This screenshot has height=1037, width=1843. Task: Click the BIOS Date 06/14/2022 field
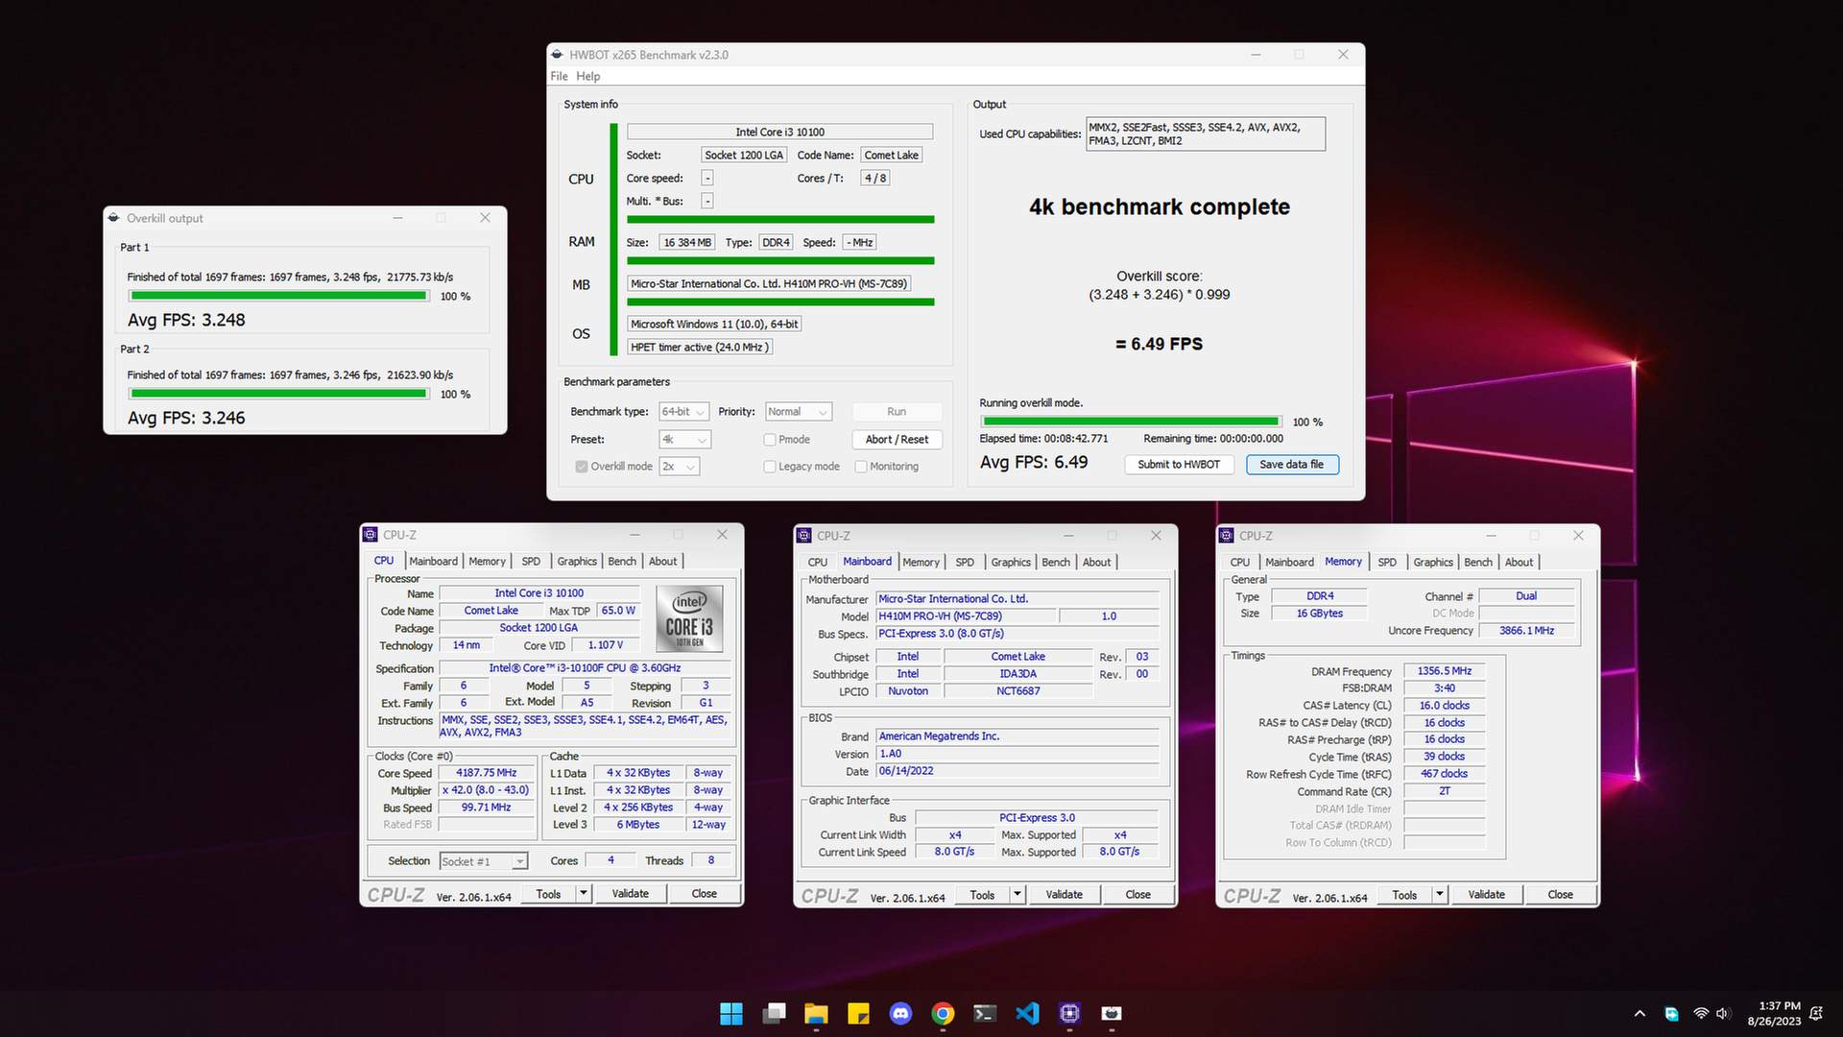point(1017,771)
